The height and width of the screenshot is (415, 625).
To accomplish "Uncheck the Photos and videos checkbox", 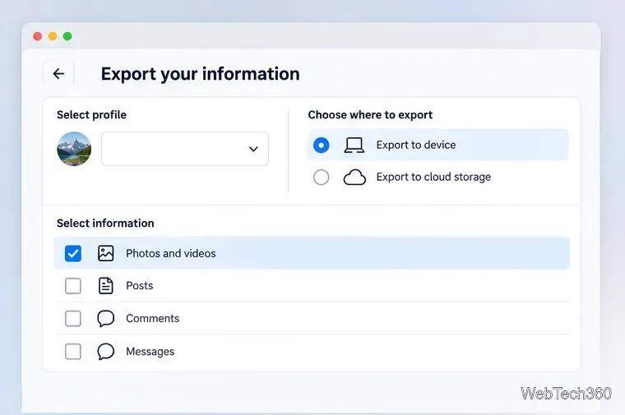I will 73,253.
